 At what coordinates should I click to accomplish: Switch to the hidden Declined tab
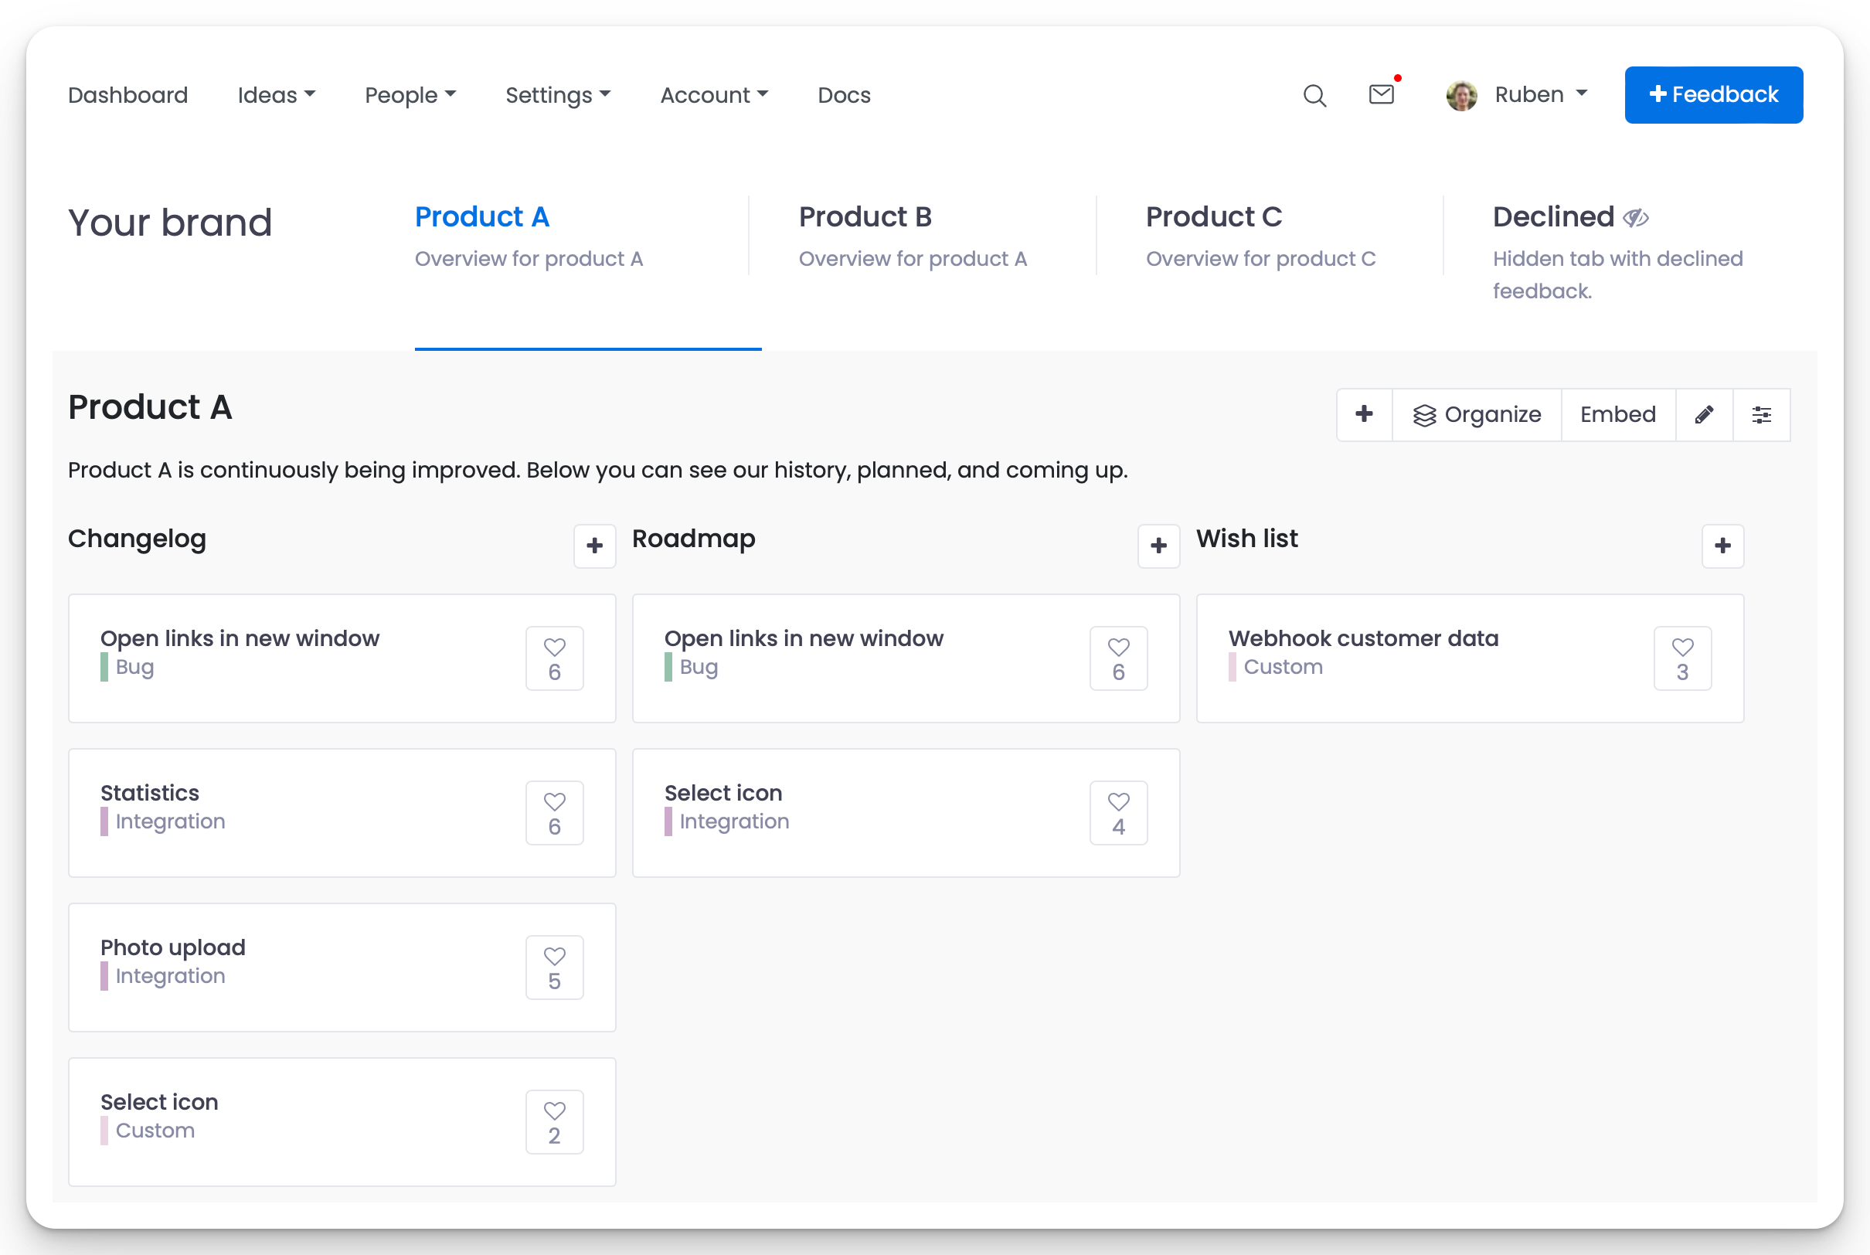(1553, 217)
